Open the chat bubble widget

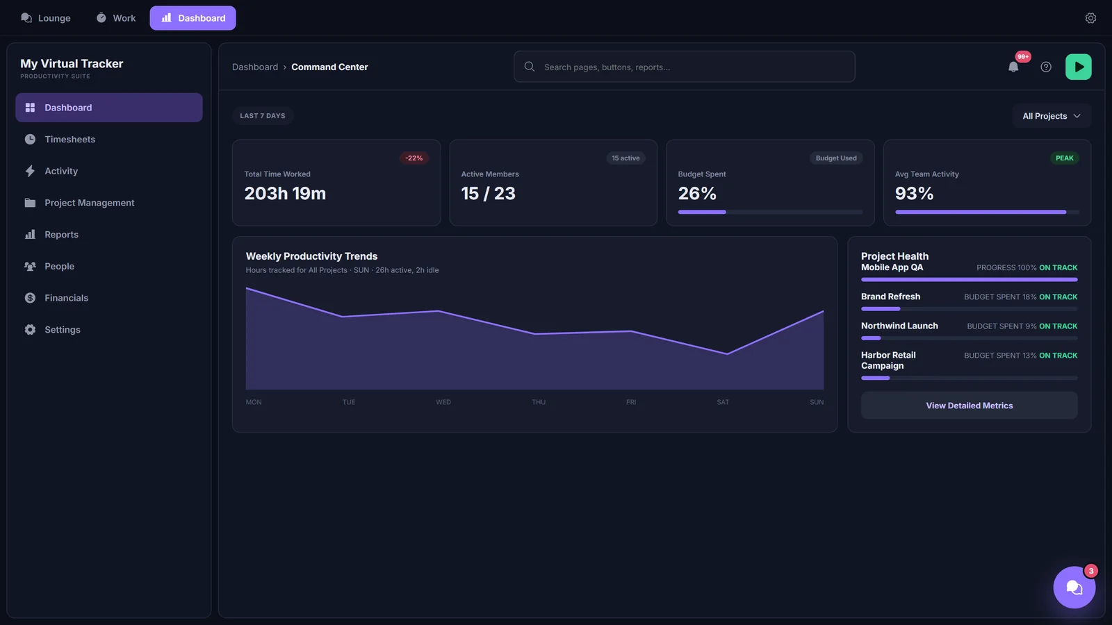pyautogui.click(x=1074, y=587)
